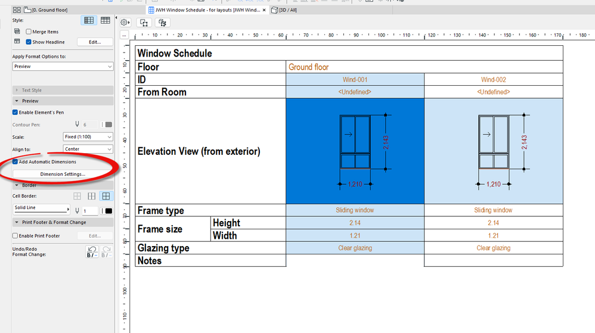
Task: Click the Ground floor value cell
Action: [424, 67]
